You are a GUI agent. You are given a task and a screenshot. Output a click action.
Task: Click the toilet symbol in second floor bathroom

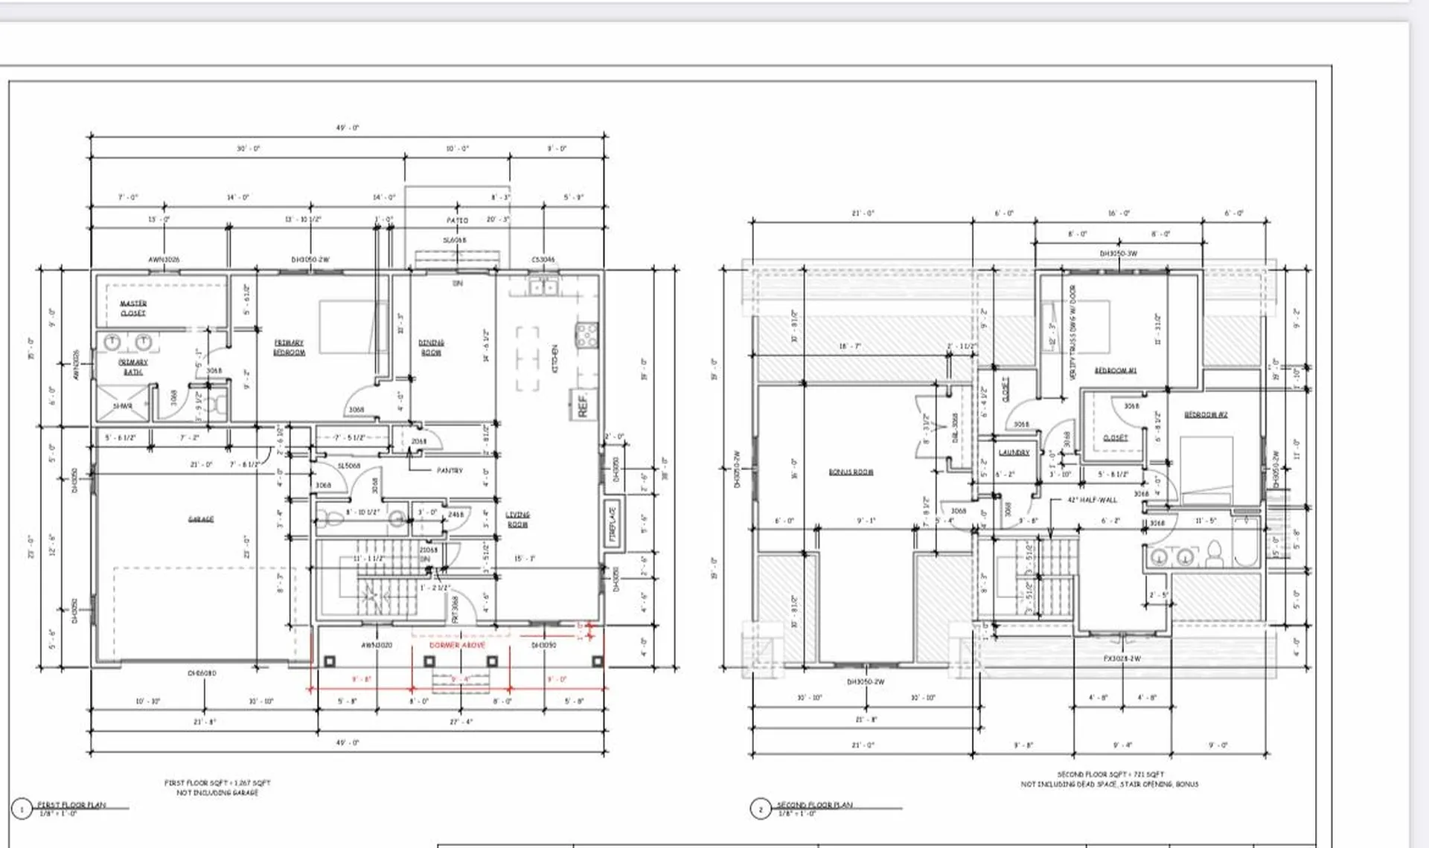tap(1213, 554)
